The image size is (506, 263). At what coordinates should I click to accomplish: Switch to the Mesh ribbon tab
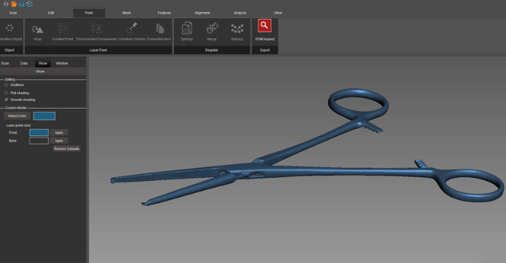[126, 13]
